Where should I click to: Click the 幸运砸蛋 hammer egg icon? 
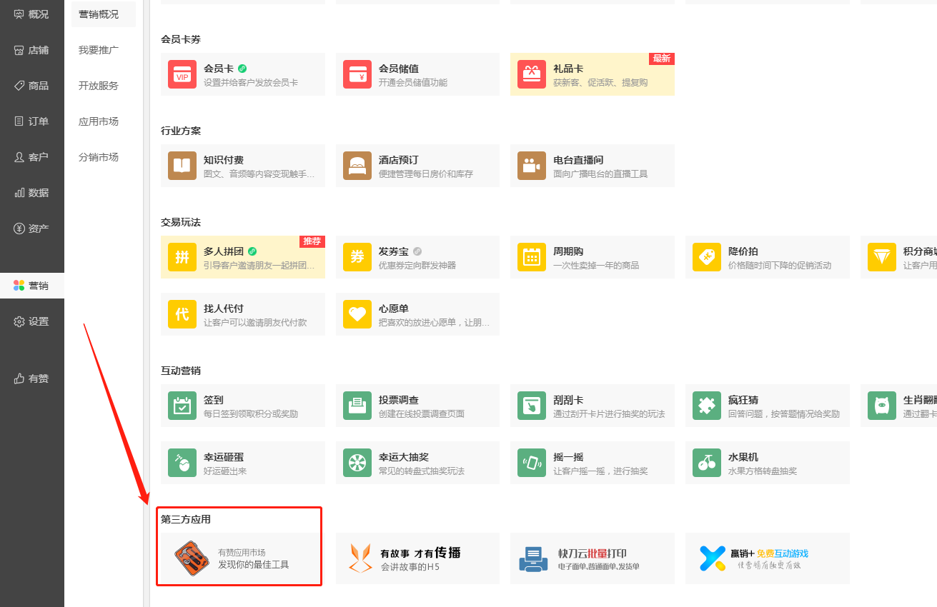[x=182, y=463]
